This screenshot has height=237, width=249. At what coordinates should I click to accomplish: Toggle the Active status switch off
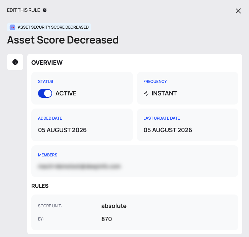point(45,93)
